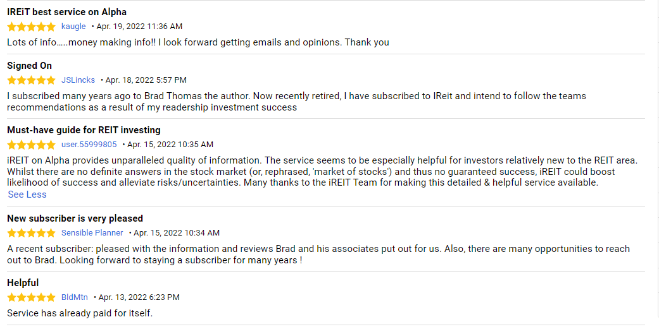Click the Apr. 18, 2022 5:57 PM timestamp
659x329 pixels.
(146, 80)
